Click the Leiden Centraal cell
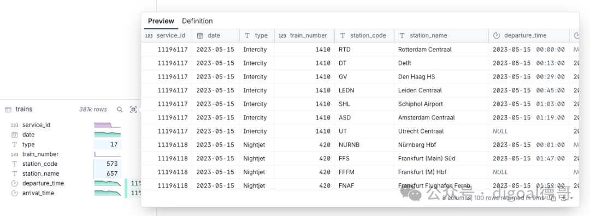 [x=441, y=90]
